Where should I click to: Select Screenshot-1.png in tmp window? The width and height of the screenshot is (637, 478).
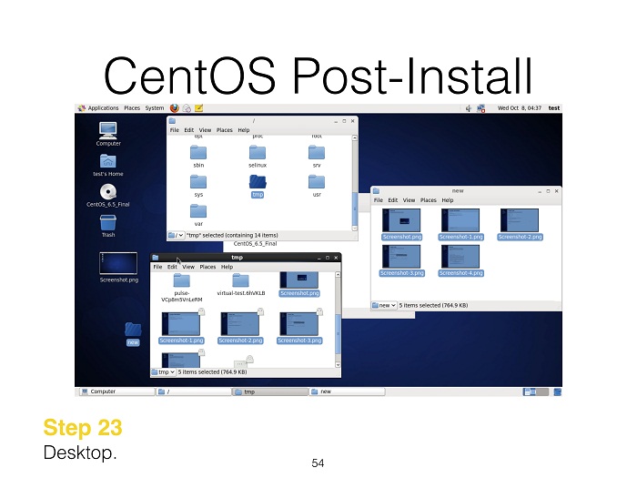[x=181, y=329]
